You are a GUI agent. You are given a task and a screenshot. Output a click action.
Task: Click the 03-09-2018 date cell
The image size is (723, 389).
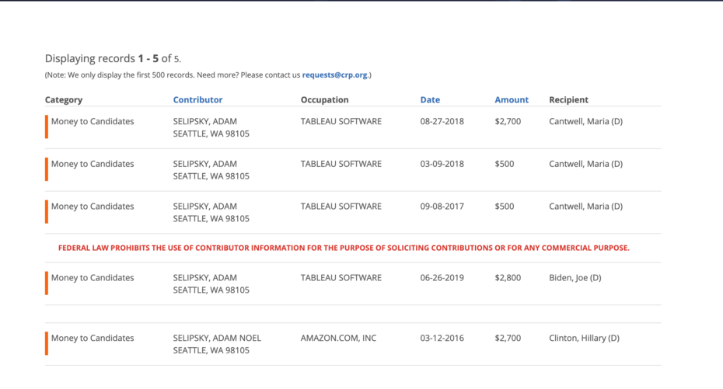(x=442, y=165)
